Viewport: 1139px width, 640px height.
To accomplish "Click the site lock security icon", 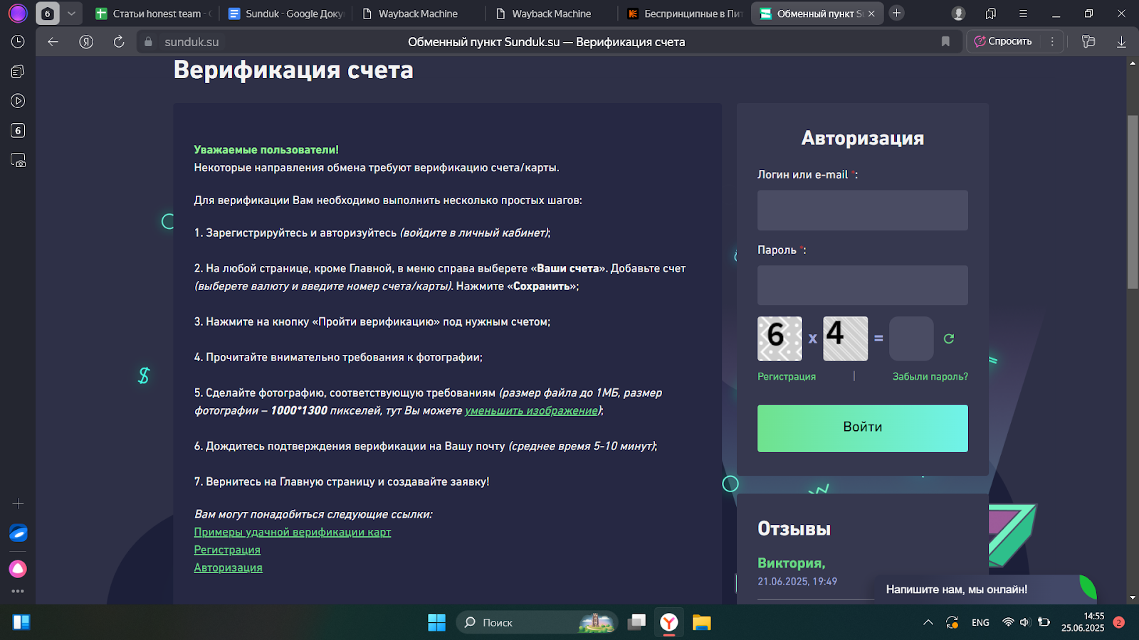I will [148, 42].
